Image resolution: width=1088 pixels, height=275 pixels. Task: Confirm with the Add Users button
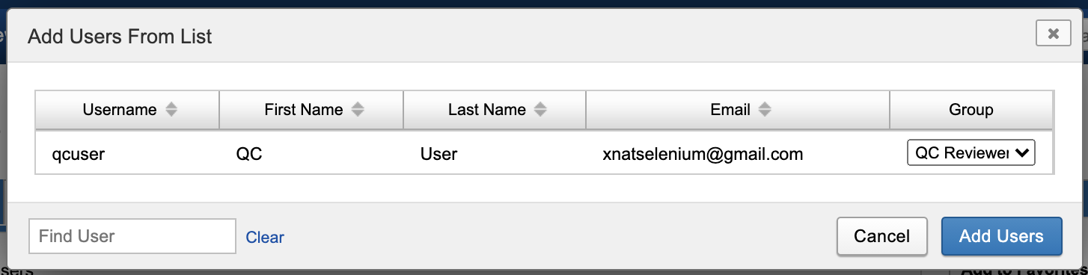[1001, 236]
